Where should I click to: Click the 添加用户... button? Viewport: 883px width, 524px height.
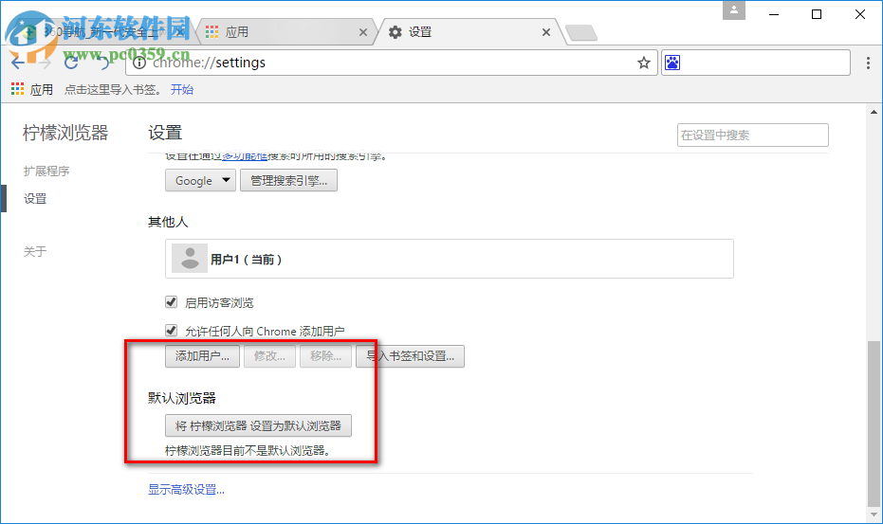(x=202, y=356)
